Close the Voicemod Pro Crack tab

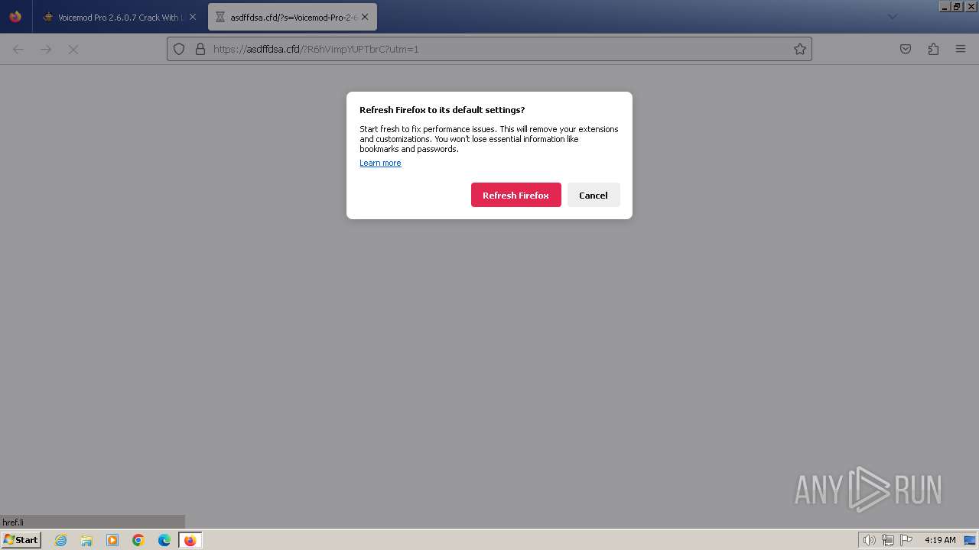pyautogui.click(x=193, y=17)
